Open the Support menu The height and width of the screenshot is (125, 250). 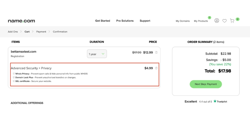(145, 21)
